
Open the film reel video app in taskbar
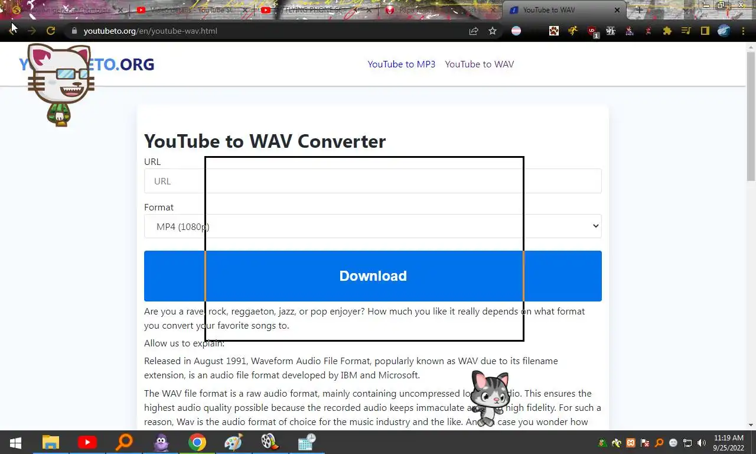point(270,442)
